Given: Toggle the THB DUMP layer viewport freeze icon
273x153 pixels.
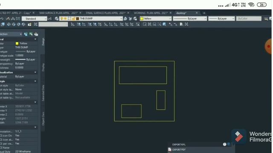Looking at the screenshot, I should pyautogui.click(x=70, y=19).
